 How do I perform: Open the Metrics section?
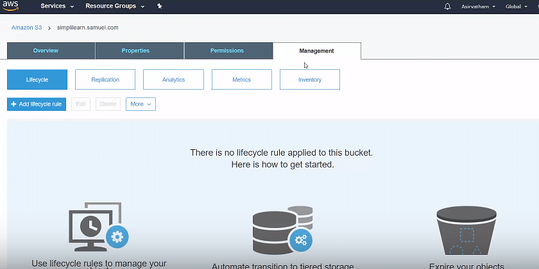[x=242, y=79]
